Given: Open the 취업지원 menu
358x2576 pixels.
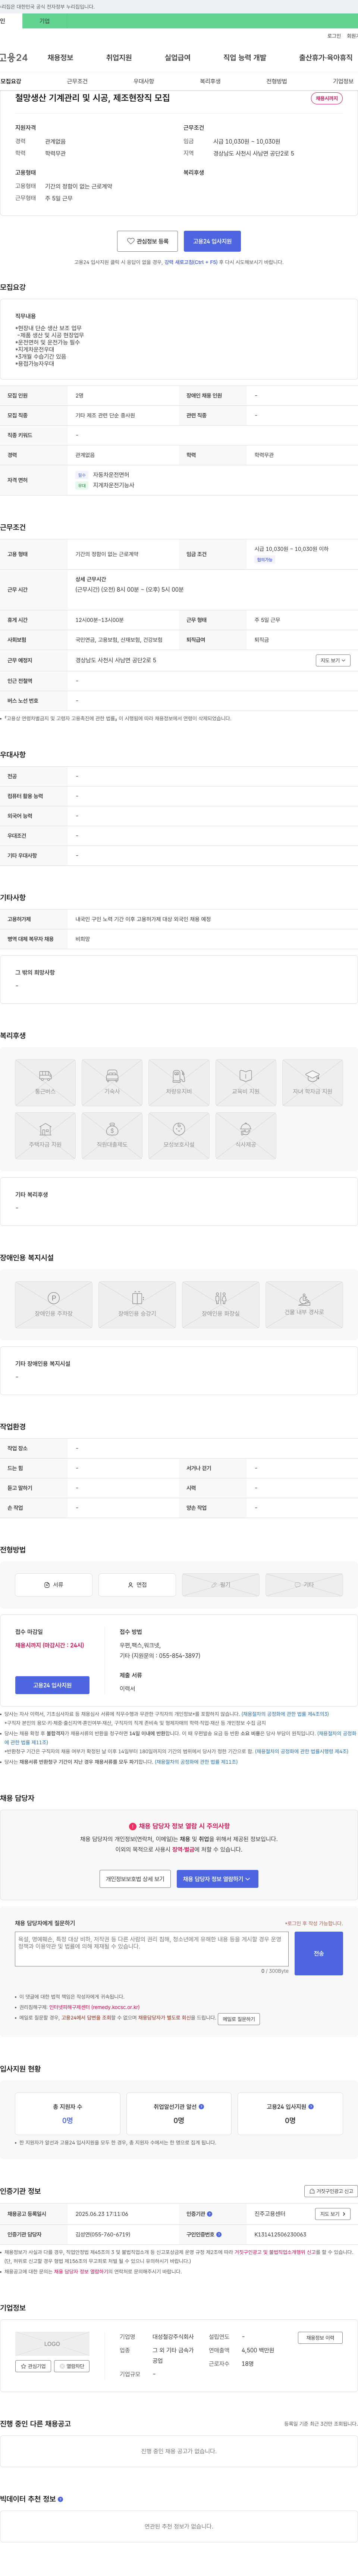Looking at the screenshot, I should [x=119, y=58].
